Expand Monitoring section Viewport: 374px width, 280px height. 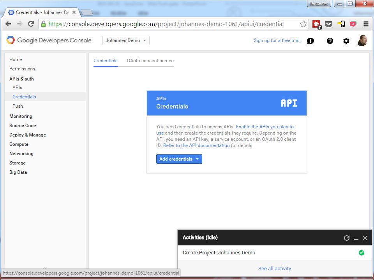(21, 116)
